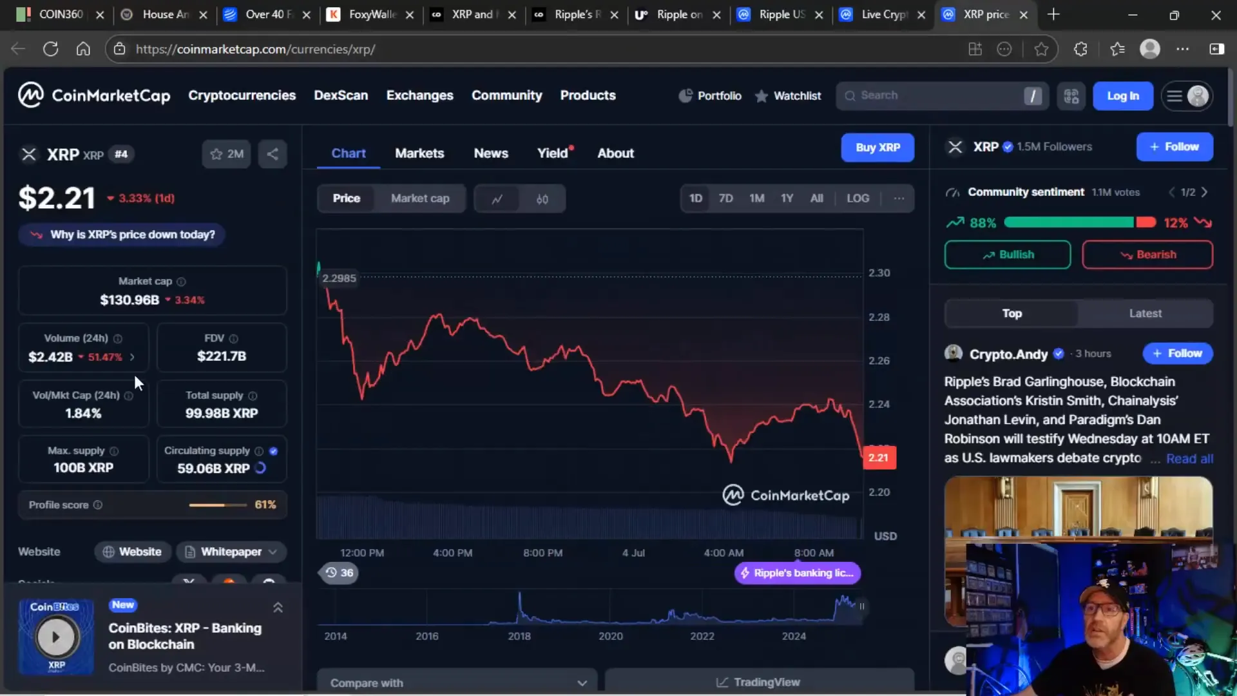Select 1M time range
Image resolution: width=1237 pixels, height=696 pixels.
pos(757,198)
